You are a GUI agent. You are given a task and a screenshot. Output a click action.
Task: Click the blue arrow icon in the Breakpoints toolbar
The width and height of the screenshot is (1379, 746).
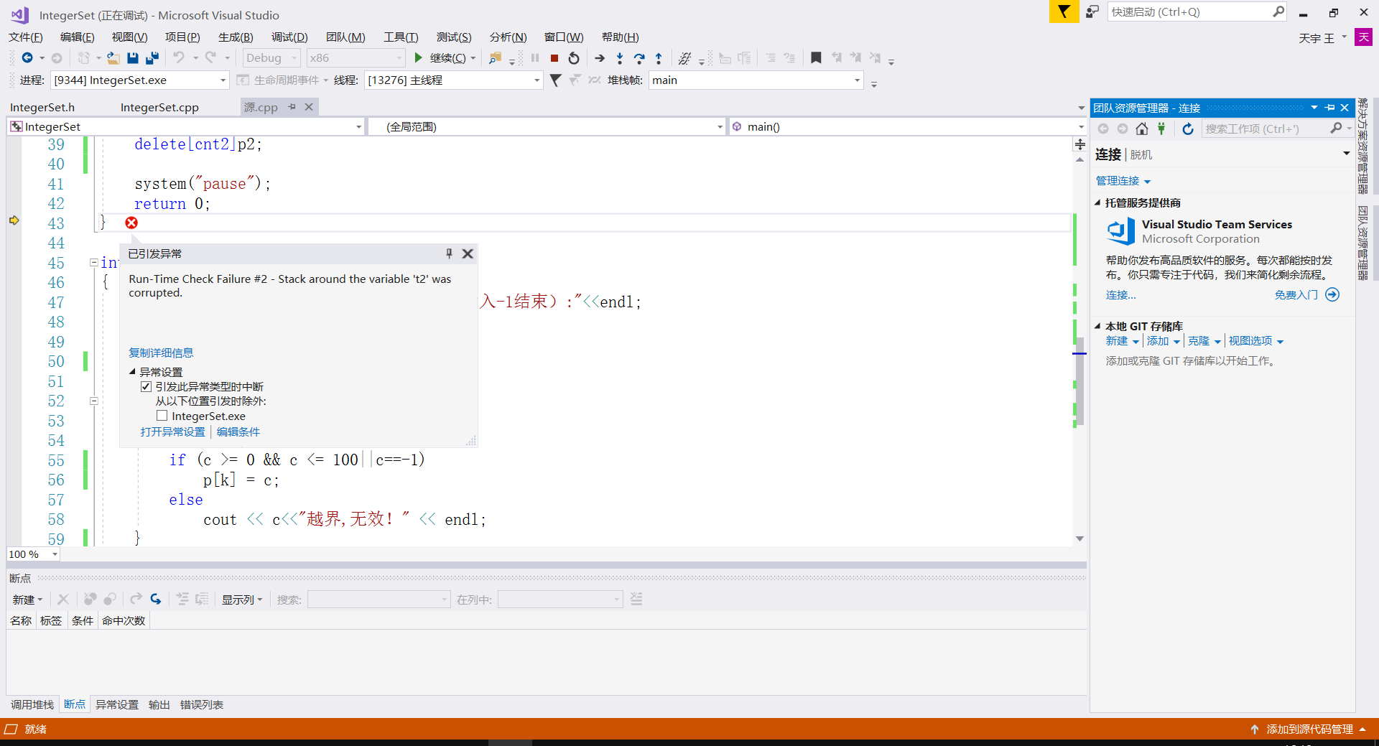[156, 599]
